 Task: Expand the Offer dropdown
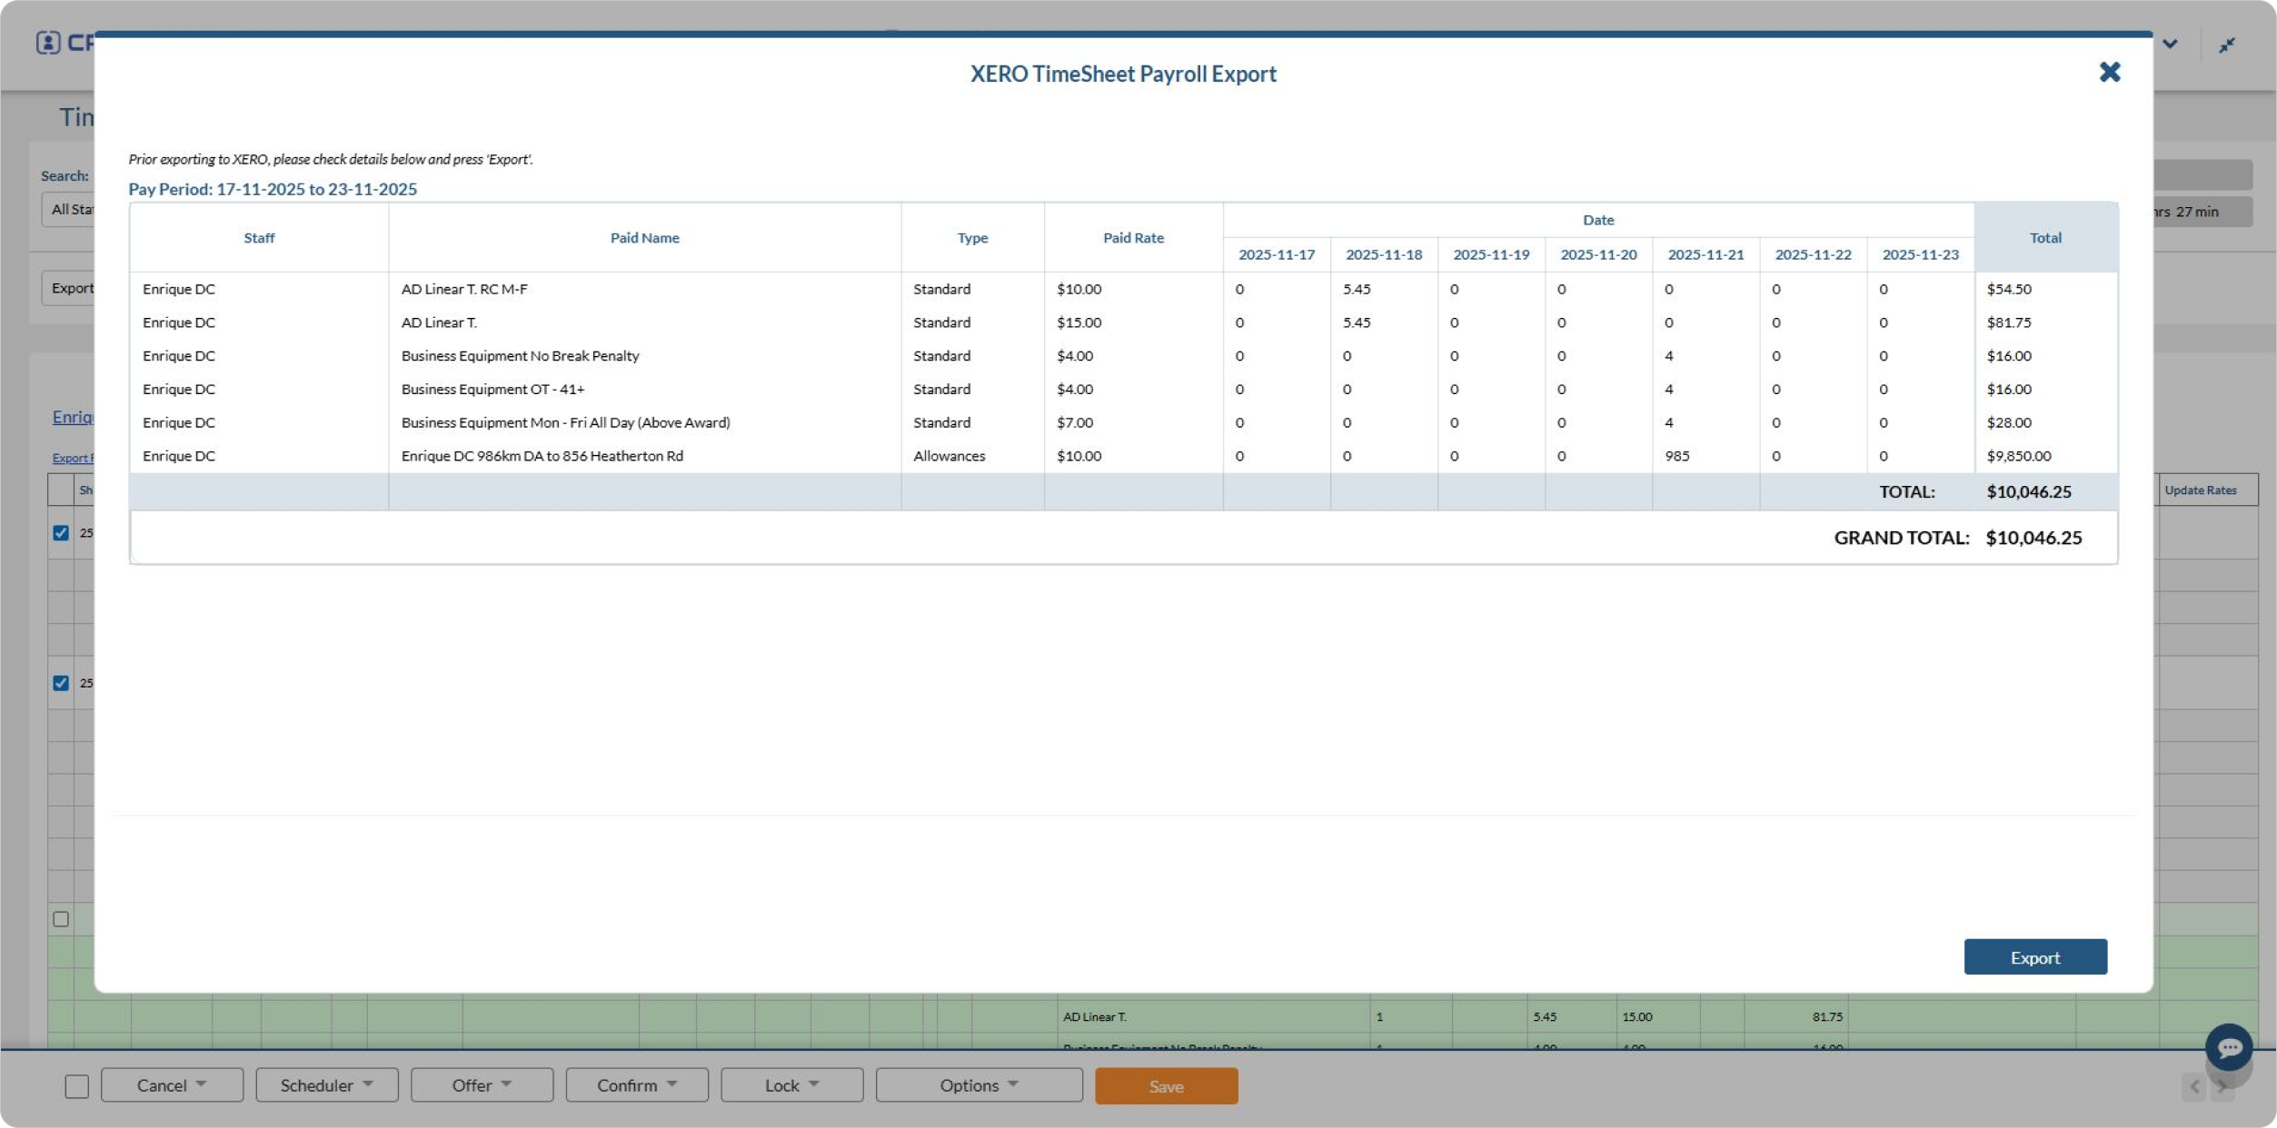[482, 1085]
